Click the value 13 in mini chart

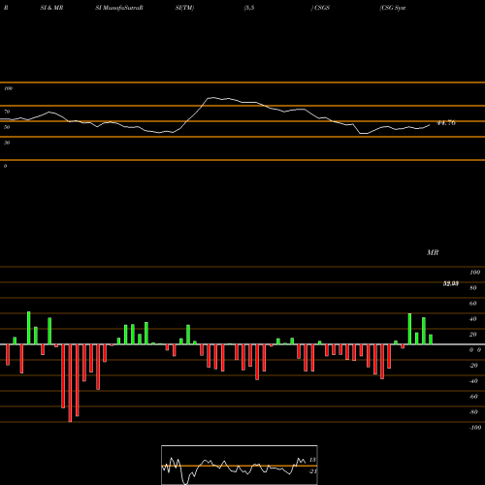312,460
